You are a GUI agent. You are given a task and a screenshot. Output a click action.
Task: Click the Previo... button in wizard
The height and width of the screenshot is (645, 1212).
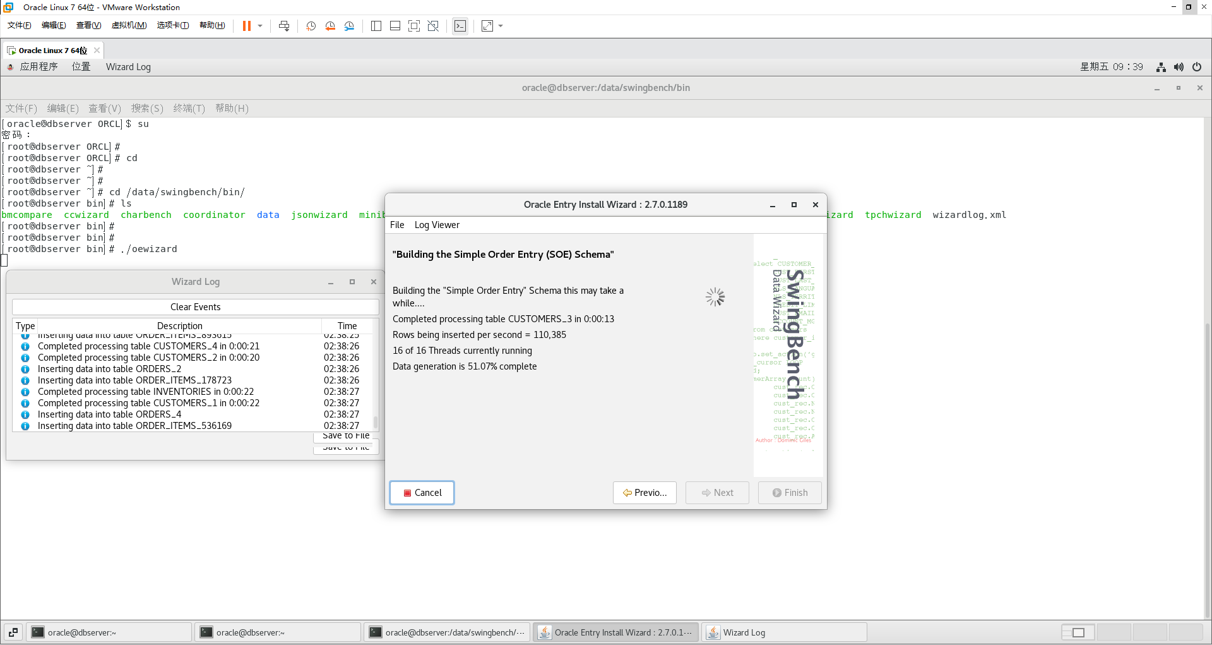[x=645, y=493]
